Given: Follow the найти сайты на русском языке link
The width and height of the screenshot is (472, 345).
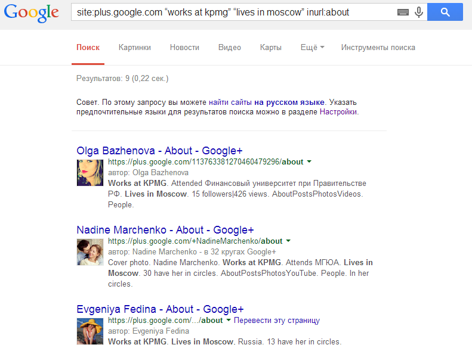Looking at the screenshot, I should coord(266,102).
